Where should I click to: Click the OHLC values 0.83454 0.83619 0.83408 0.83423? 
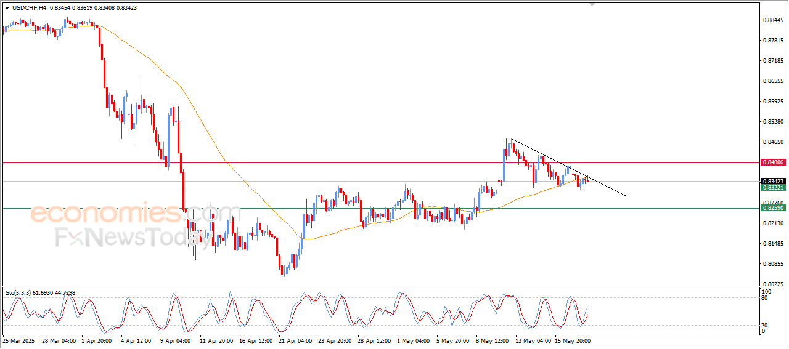point(92,7)
